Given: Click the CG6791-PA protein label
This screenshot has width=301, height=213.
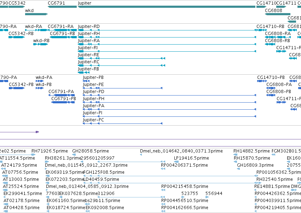Looking at the screenshot, I should (x=61, y=92).
